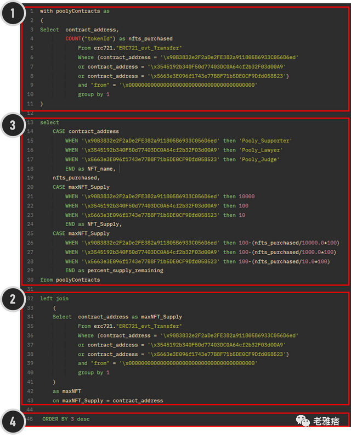Click the 'select' keyword on line 13

[x=49, y=122]
